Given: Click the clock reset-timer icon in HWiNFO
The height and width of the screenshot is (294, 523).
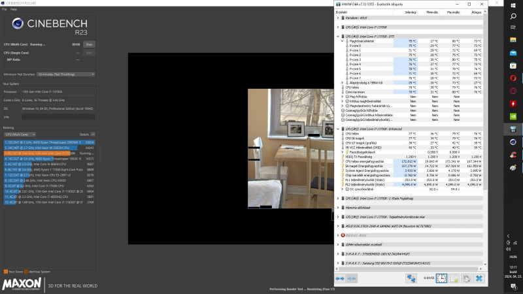Looking at the screenshot, I should tap(441, 278).
